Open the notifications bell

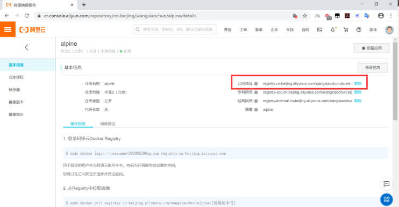coord(333,30)
